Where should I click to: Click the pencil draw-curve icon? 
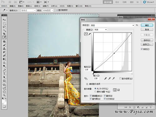coord(90,34)
